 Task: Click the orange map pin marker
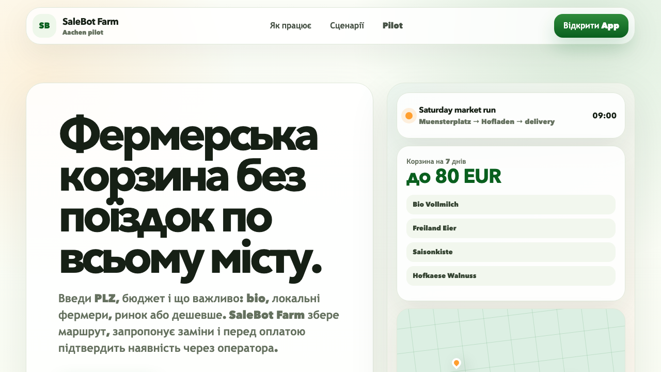pyautogui.click(x=456, y=363)
